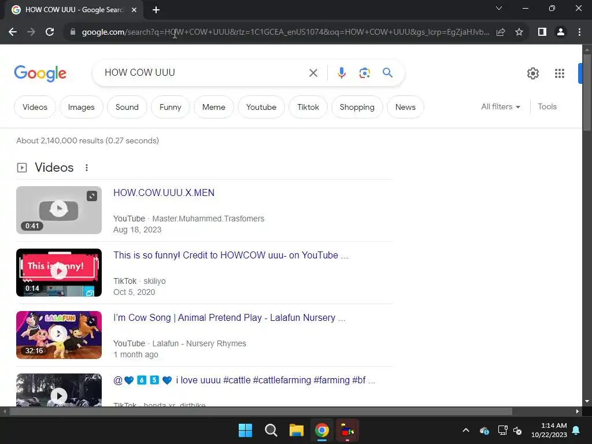Click Chrome icon in taskbar

point(321,430)
